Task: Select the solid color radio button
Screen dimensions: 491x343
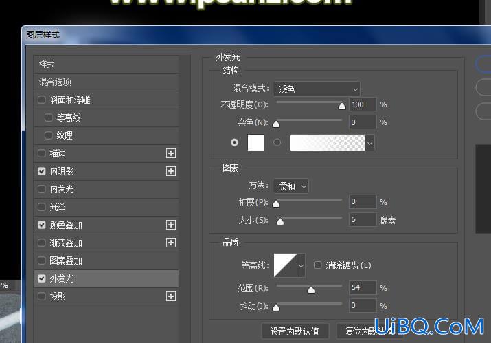Action: point(234,143)
